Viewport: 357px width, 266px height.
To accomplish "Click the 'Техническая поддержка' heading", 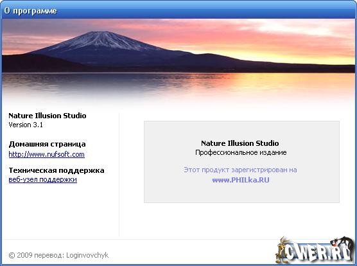I will coord(57,170).
